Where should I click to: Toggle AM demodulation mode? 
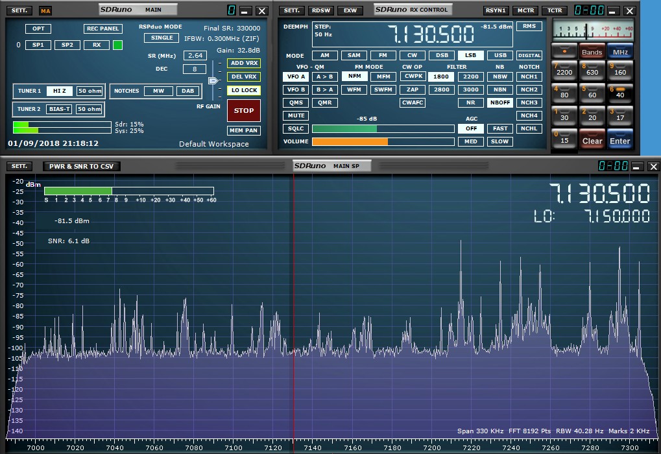[x=324, y=55]
